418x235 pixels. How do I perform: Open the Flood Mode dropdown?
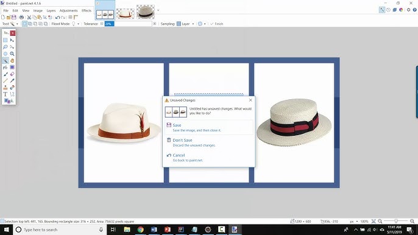click(x=76, y=24)
